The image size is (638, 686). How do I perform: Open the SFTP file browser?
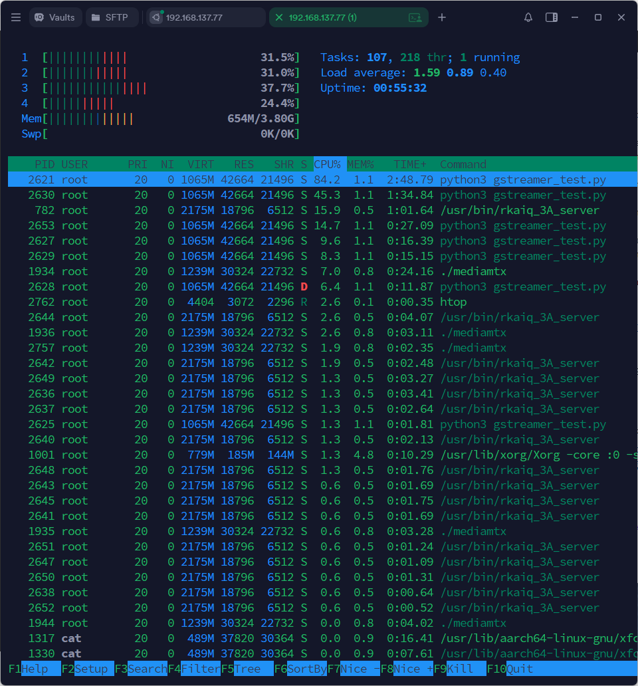pyautogui.click(x=112, y=17)
